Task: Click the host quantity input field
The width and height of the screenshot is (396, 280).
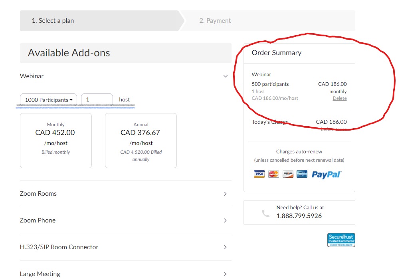Action: click(x=97, y=99)
